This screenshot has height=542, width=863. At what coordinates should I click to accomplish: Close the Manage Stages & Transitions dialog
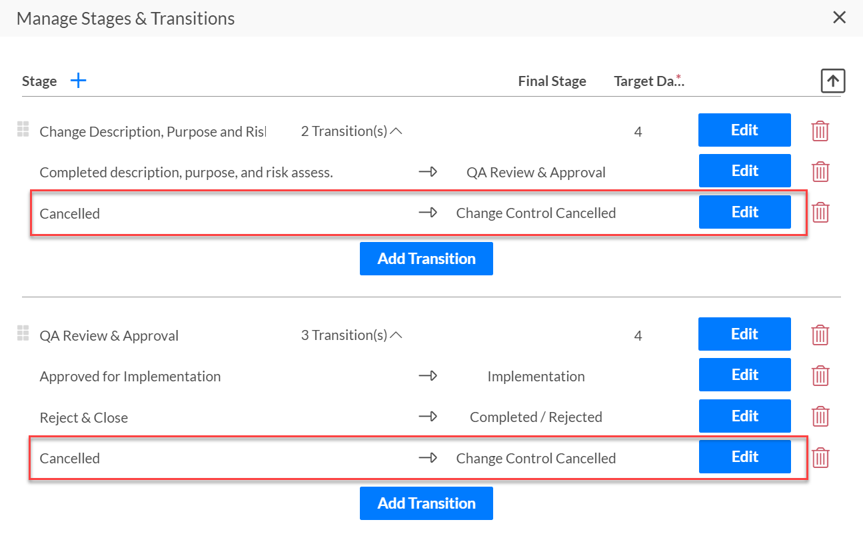pyautogui.click(x=840, y=18)
